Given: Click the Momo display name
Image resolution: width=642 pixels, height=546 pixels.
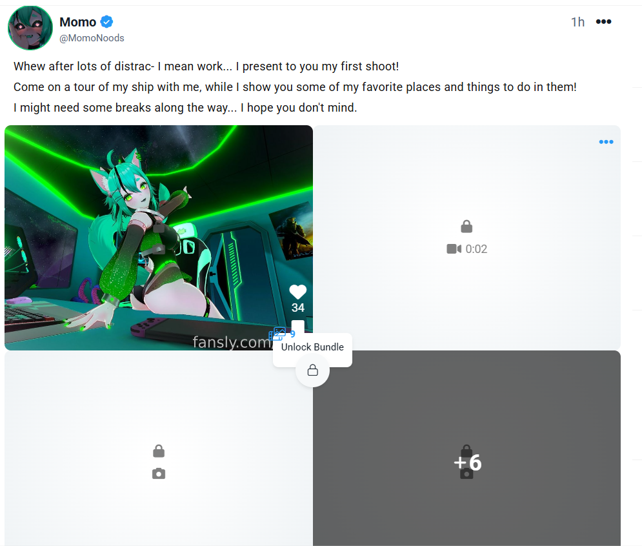Looking at the screenshot, I should (78, 22).
